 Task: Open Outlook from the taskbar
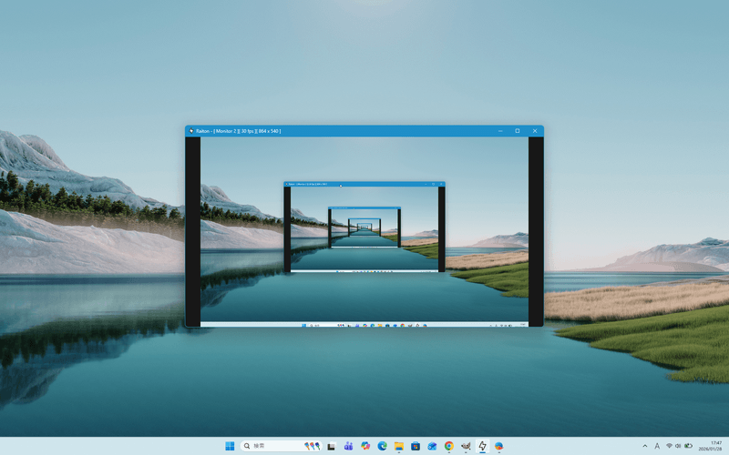click(x=432, y=446)
